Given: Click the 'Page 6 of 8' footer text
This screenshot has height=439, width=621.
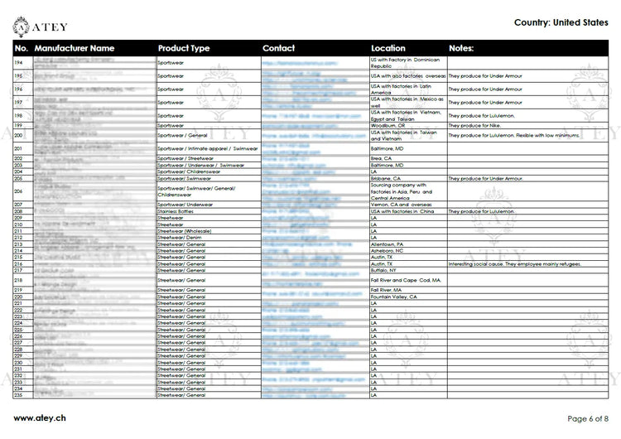Looking at the screenshot, I should click(x=588, y=418).
